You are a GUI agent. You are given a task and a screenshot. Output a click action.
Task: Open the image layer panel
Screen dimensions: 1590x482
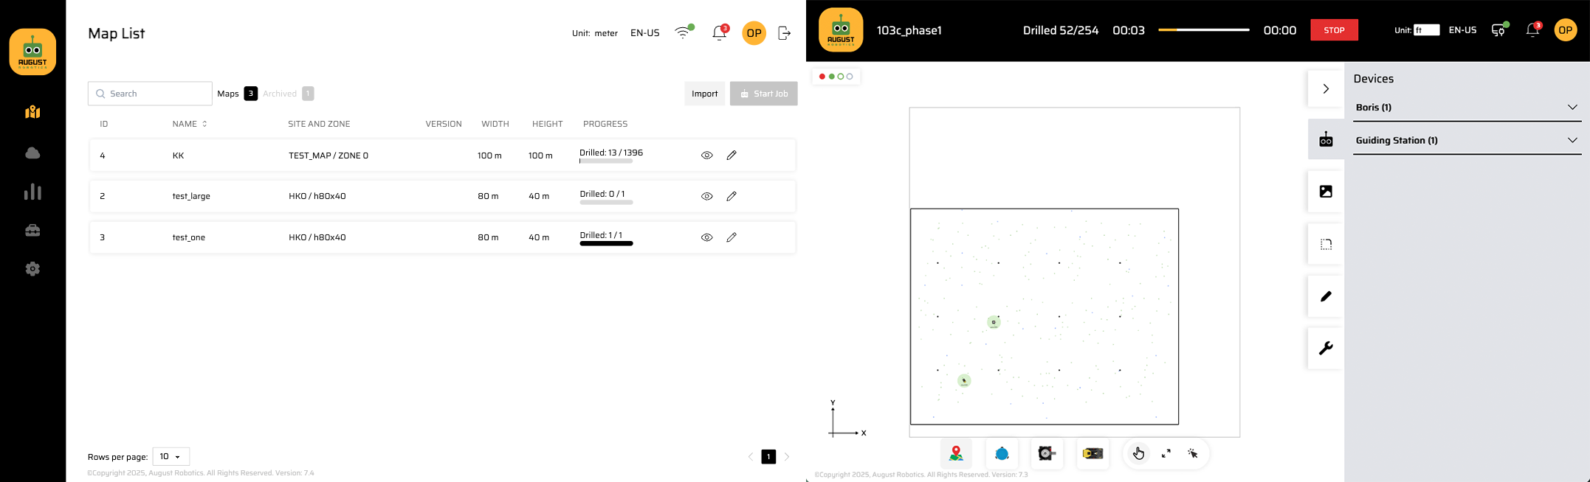(1326, 192)
